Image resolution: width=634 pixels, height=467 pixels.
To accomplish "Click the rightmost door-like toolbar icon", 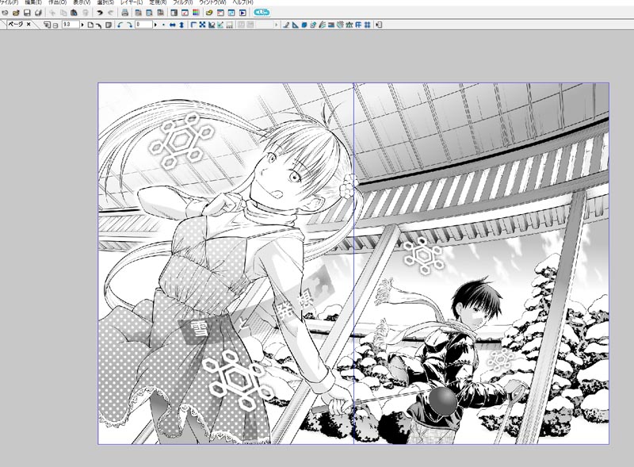I will pos(379,25).
